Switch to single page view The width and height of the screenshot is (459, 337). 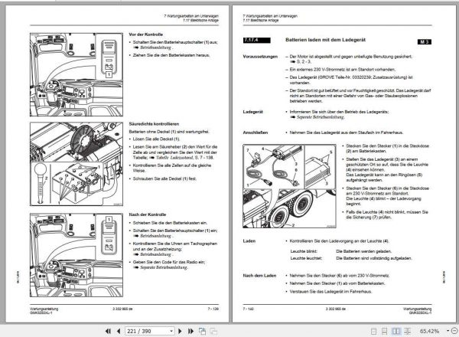(373, 332)
